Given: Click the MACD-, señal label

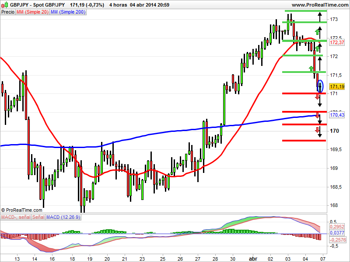Looking at the screenshot, I should pos(16,217).
